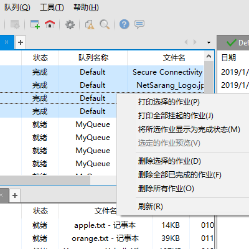Open the 工具(T) menu
This screenshot has height=249, width=249.
52,7
